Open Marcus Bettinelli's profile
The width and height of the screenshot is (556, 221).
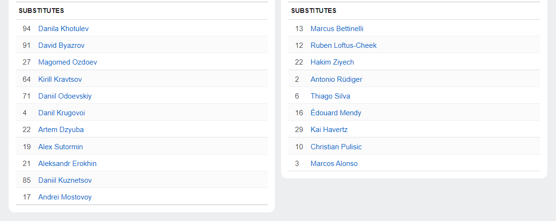(337, 29)
